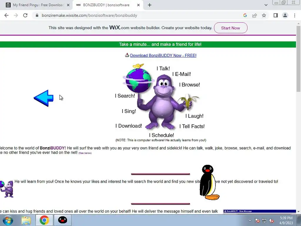Open the Action Center flag icon
The image size is (301, 226).
point(257,221)
